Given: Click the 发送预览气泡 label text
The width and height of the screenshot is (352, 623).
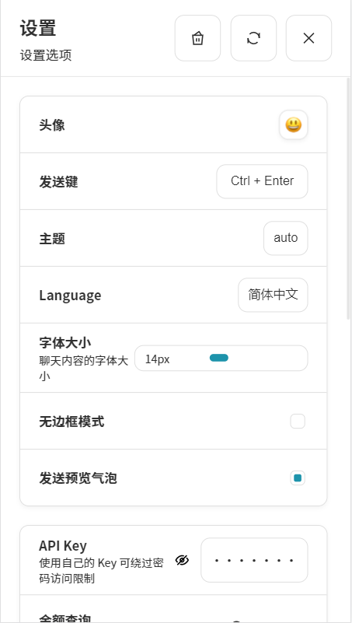Looking at the screenshot, I should [x=78, y=478].
